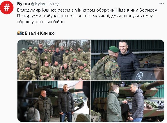Click the '5 год' timestamp
This screenshot has width=167, height=123.
click(54, 4)
